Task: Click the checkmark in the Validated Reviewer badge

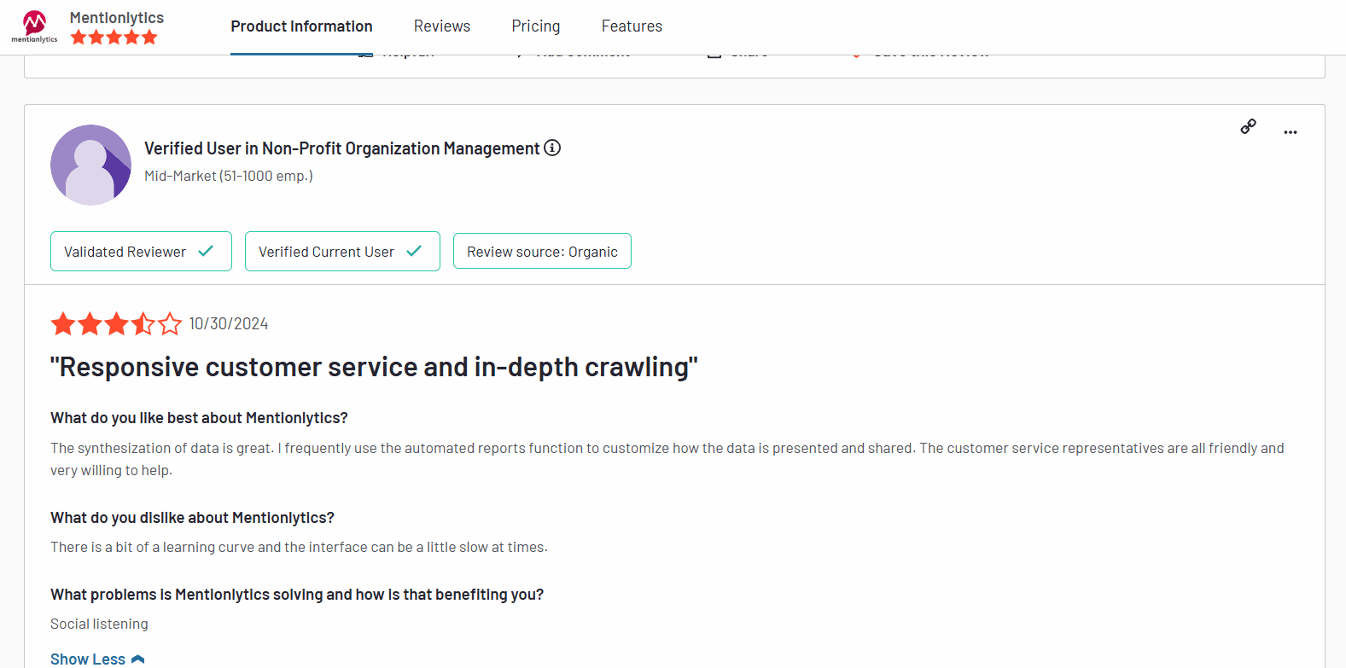Action: pyautogui.click(x=206, y=252)
